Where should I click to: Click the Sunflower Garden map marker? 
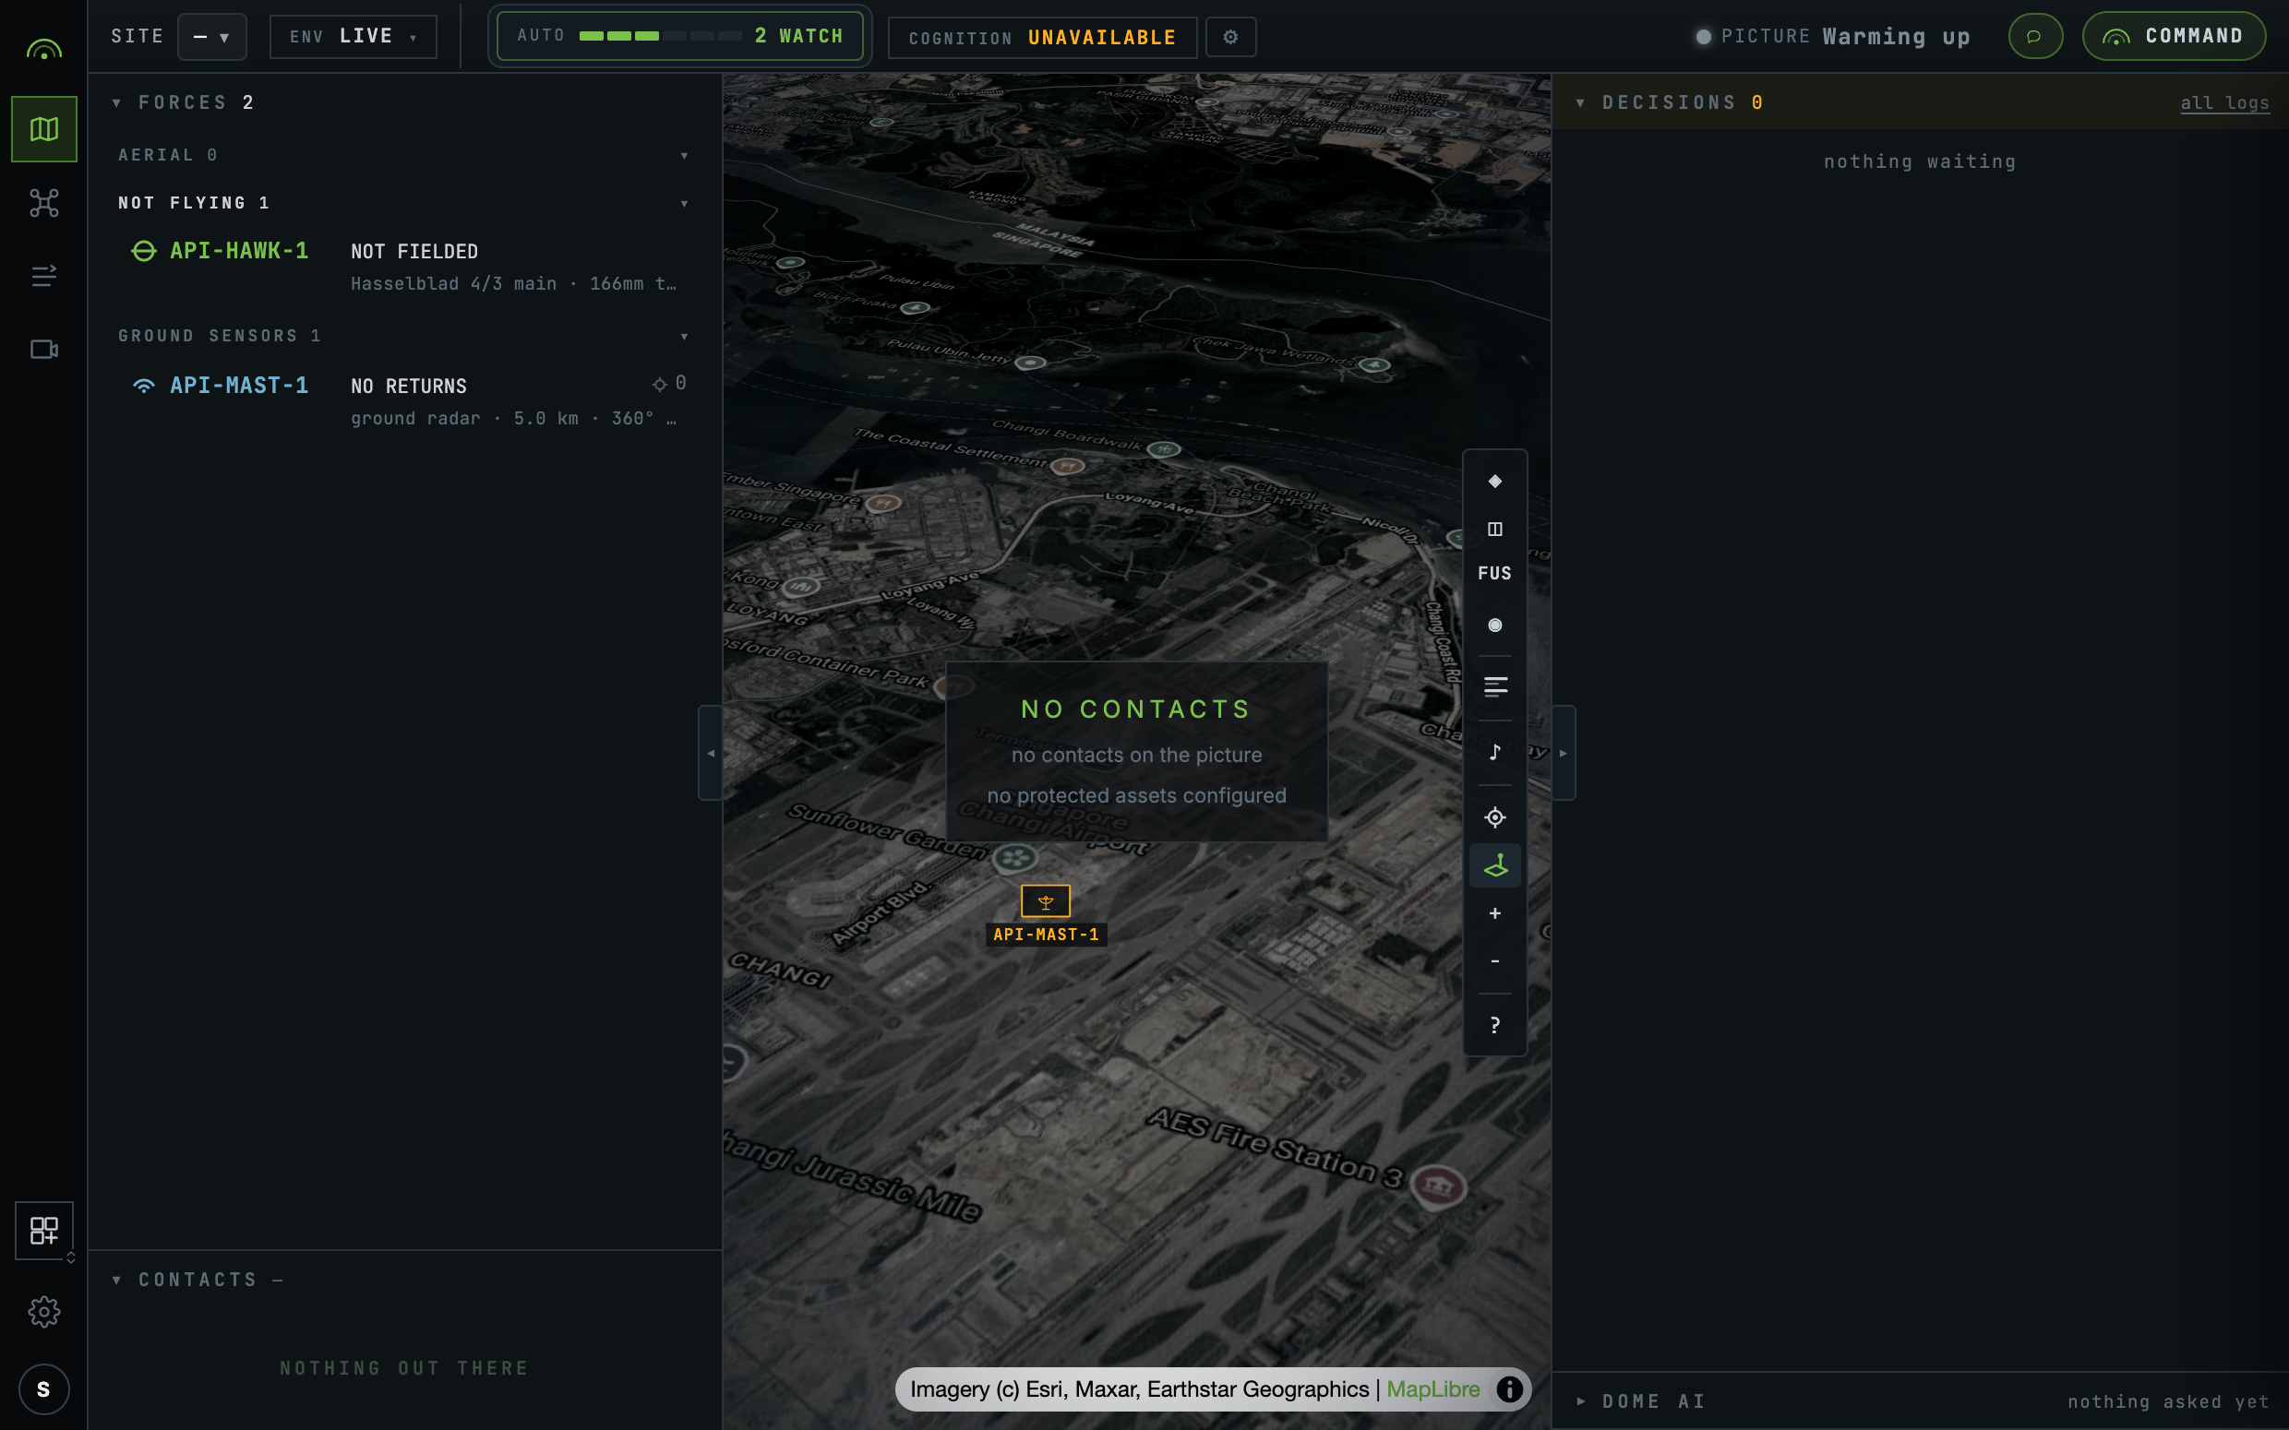[1015, 859]
